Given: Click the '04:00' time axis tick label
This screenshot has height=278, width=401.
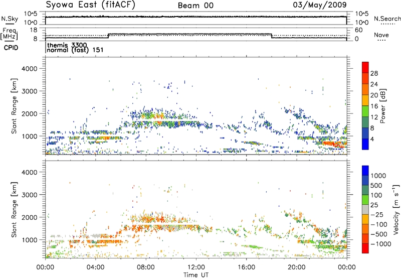Looking at the screenshot, I should pos(95,267).
